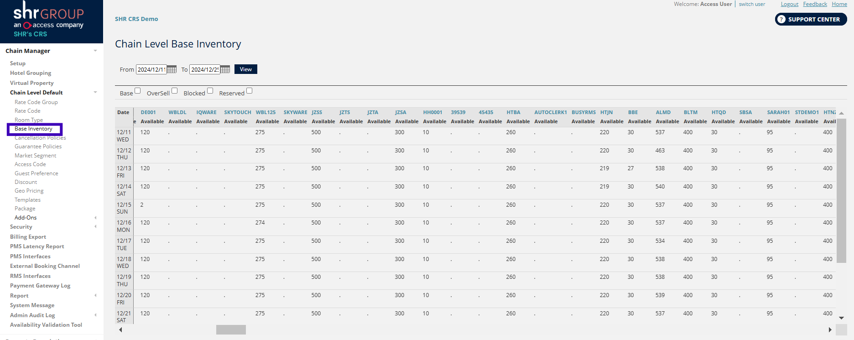Click the Logout link
The height and width of the screenshot is (340, 854).
790,4
